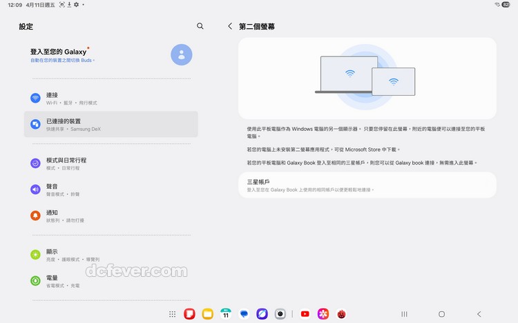The width and height of the screenshot is (518, 323).
Task: Open 連接 Wi-Fi settings icon
Action: [x=35, y=98]
